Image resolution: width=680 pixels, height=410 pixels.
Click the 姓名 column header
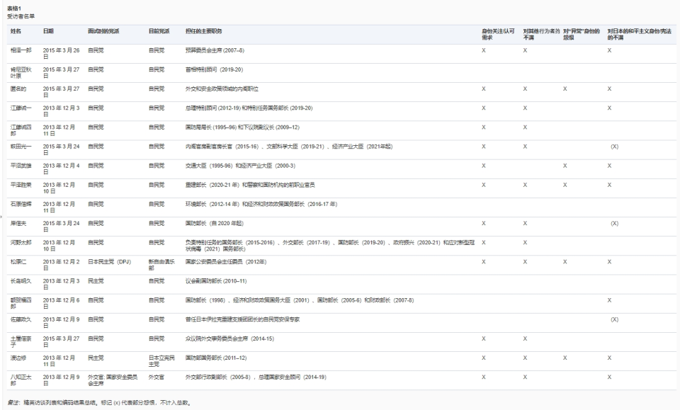[x=16, y=31]
